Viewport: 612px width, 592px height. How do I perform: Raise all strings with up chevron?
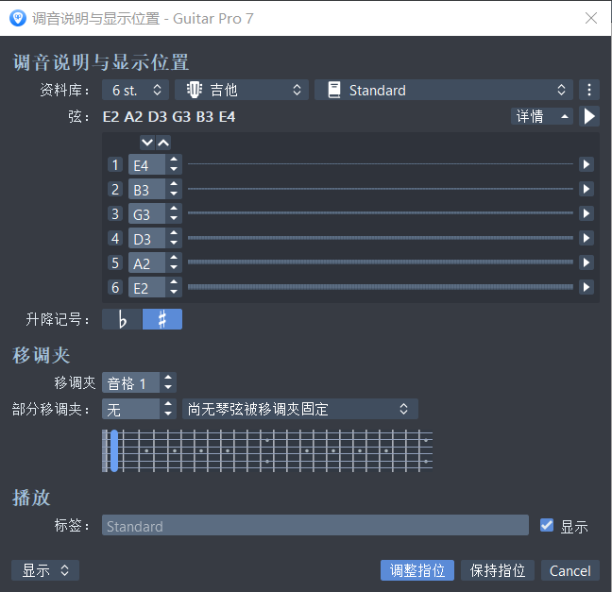[163, 143]
